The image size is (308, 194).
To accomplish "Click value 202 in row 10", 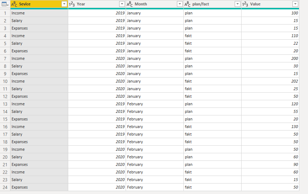I will click(x=270, y=81).
